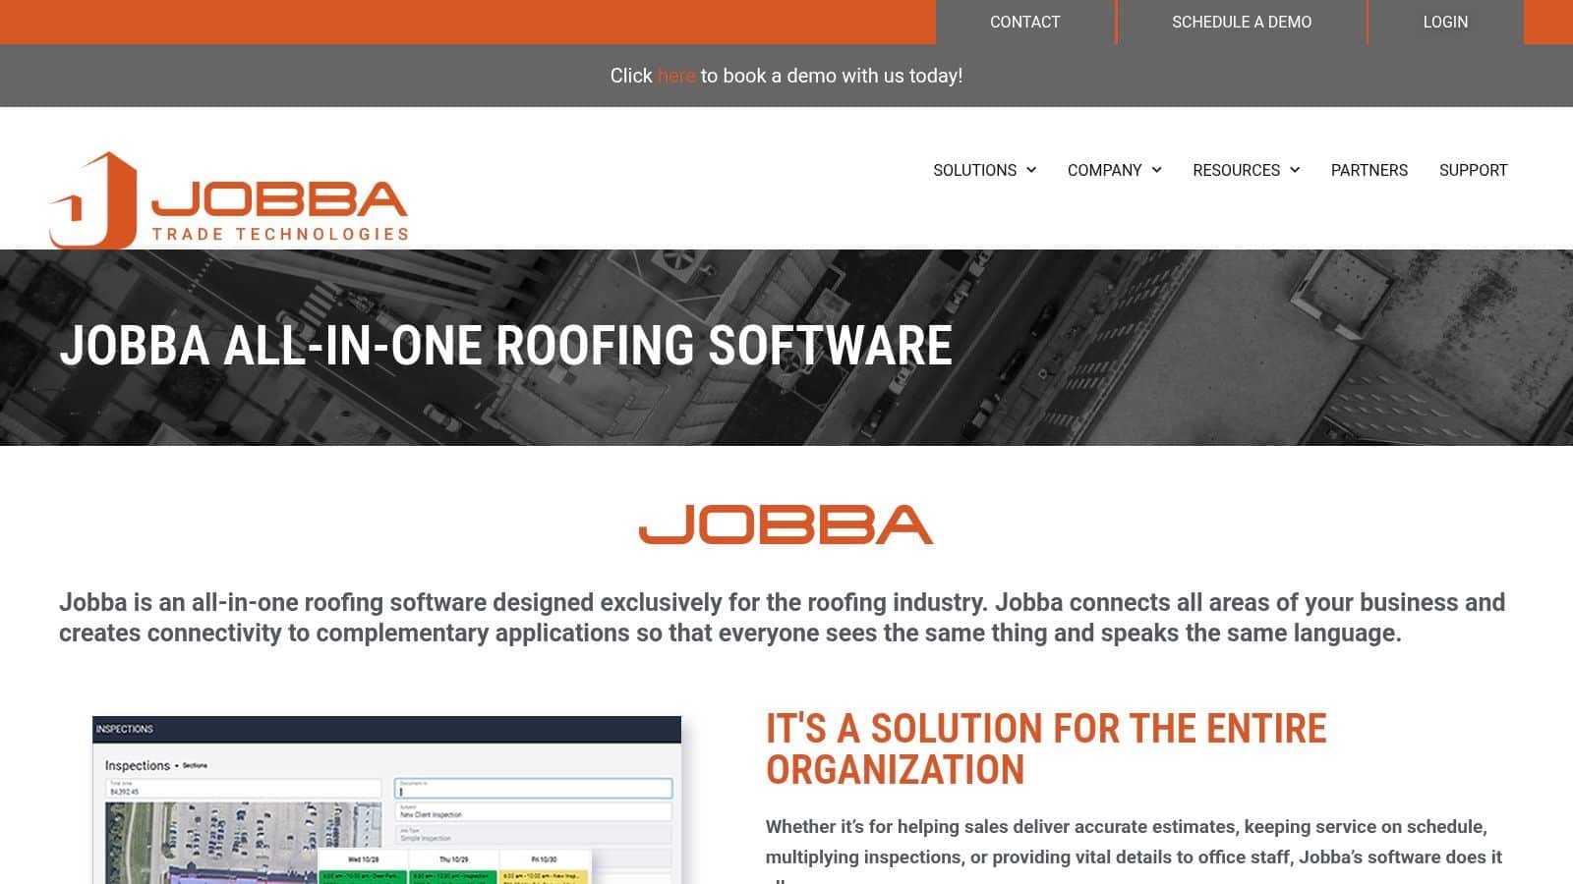Navigate to the Support page
This screenshot has width=1573, height=884.
tap(1473, 170)
